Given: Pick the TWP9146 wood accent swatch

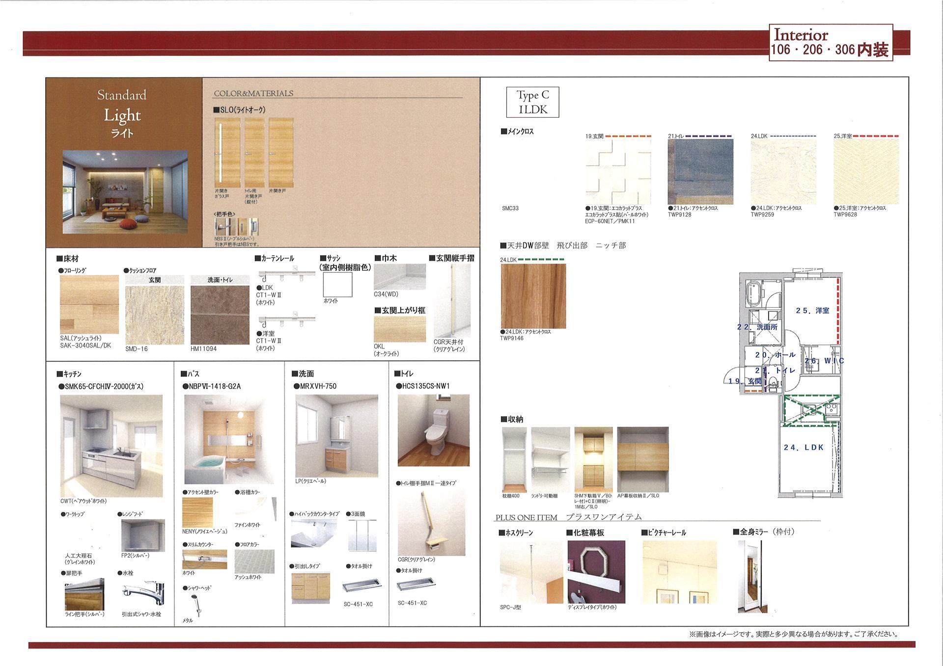Looking at the screenshot, I should pyautogui.click(x=533, y=296).
